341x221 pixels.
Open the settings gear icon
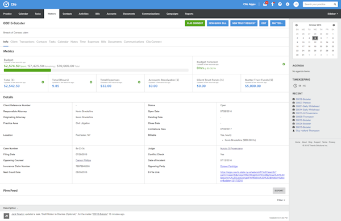click(x=288, y=4)
